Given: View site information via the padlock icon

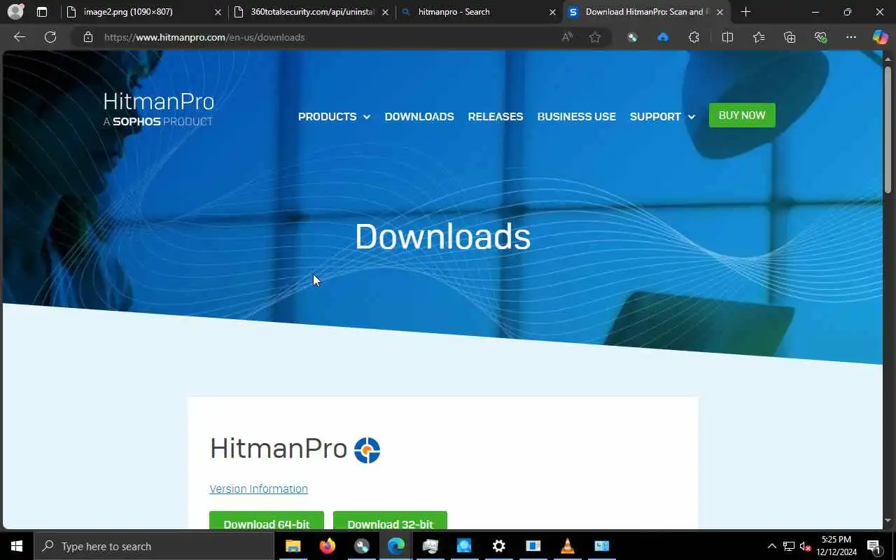Looking at the screenshot, I should (88, 37).
